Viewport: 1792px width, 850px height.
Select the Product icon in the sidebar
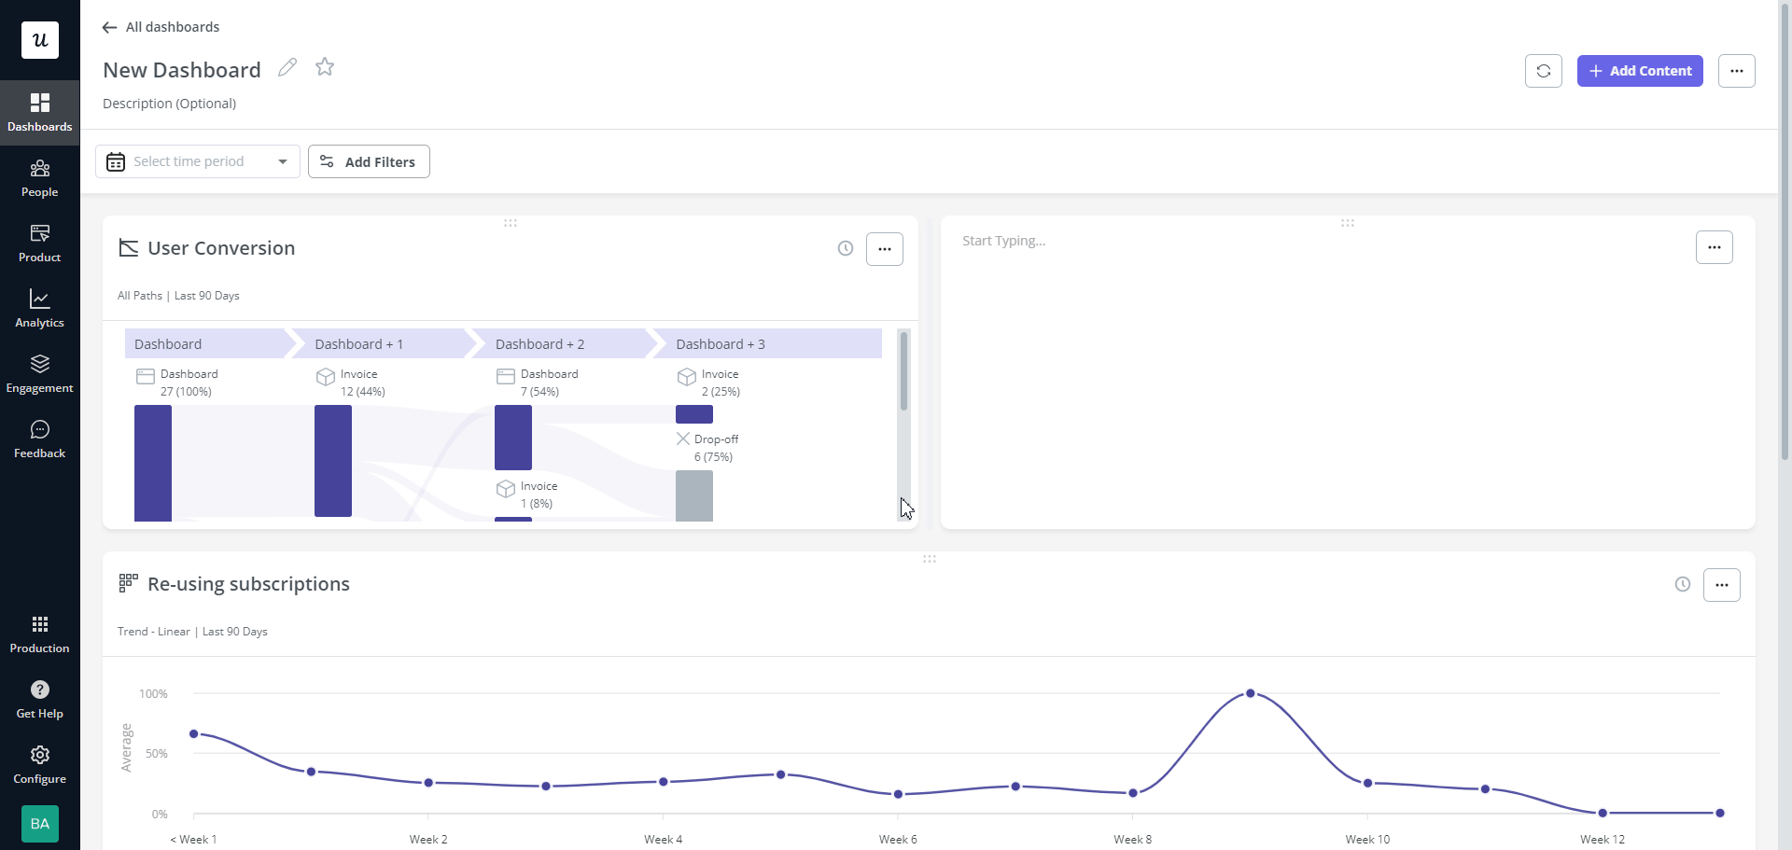(x=39, y=243)
